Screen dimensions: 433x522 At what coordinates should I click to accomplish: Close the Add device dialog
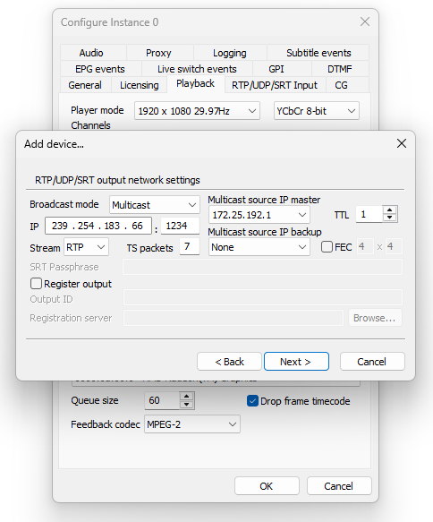pos(402,143)
